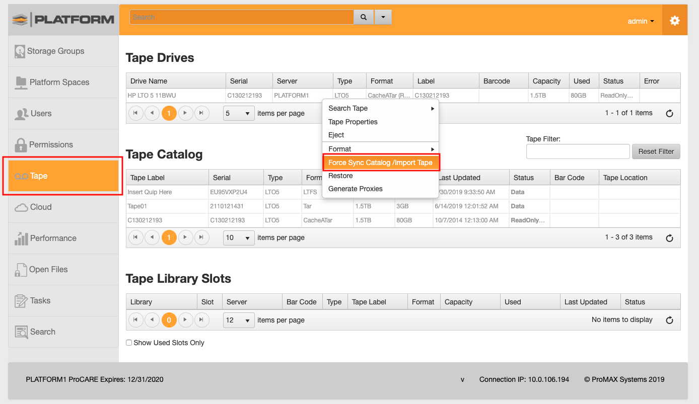
Task: Click the Reset Filter button
Action: (x=656, y=151)
